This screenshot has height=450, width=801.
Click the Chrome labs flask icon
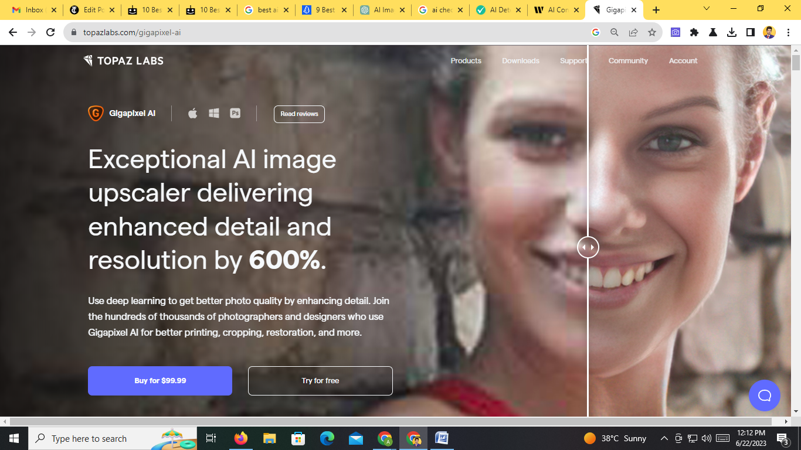click(713, 33)
